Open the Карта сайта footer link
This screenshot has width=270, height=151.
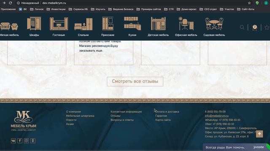point(163,120)
